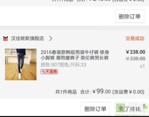149x117 pixels.
Task: Click the button right of lower 删除订单
Action: point(130,109)
